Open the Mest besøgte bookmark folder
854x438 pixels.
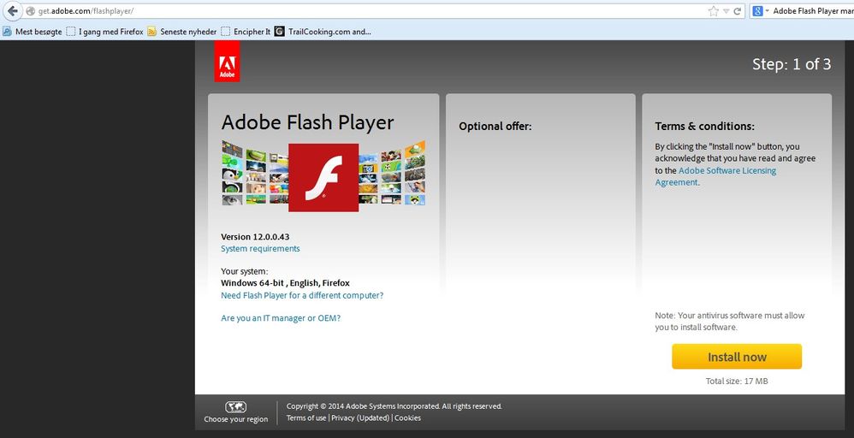(33, 32)
